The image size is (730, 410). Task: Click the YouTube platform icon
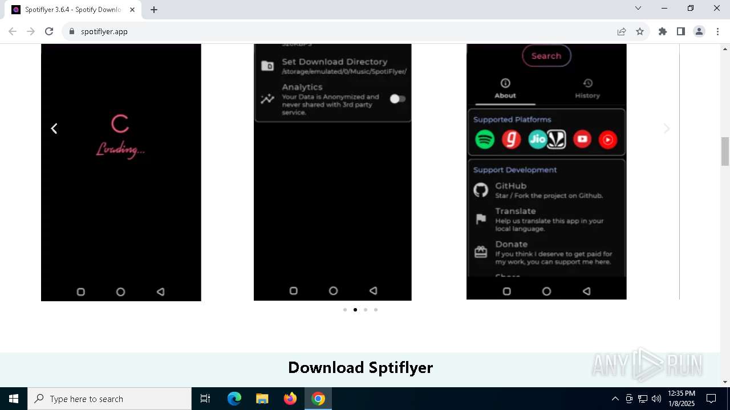582,140
